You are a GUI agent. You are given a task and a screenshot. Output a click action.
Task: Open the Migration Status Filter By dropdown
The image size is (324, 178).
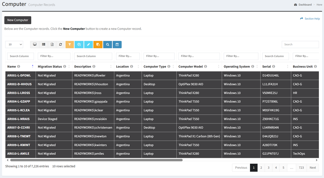54,56
